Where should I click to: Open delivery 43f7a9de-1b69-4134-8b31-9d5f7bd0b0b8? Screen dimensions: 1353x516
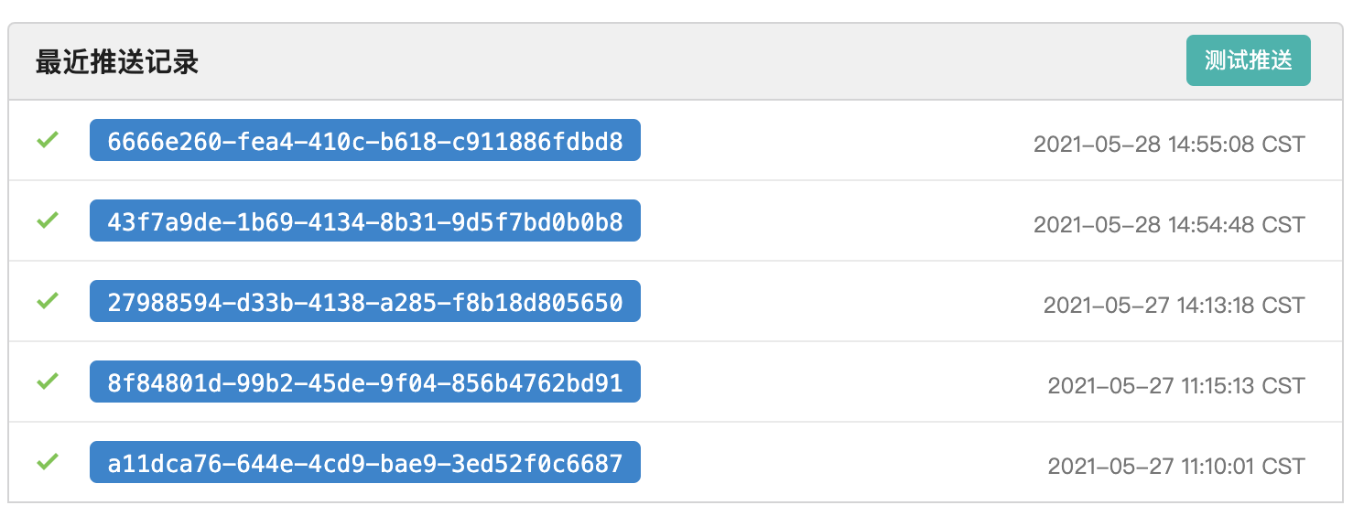pos(365,220)
